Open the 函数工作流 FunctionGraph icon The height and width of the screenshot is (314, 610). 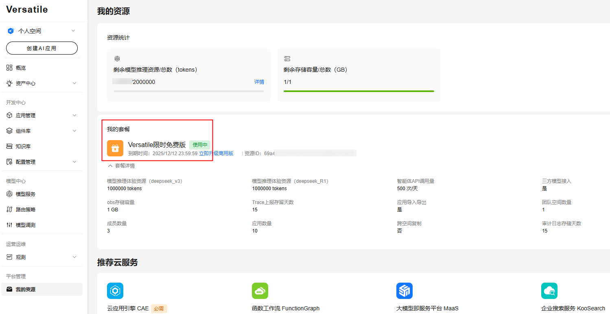coord(260,291)
